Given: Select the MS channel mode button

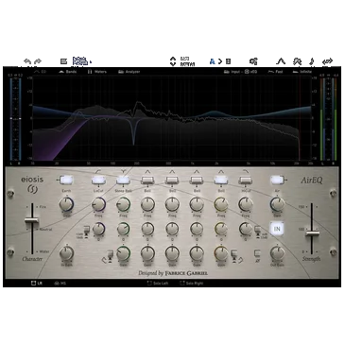Looking at the screenshot, I should [60, 284].
